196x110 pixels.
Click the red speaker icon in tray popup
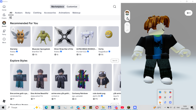(x=160, y=97)
